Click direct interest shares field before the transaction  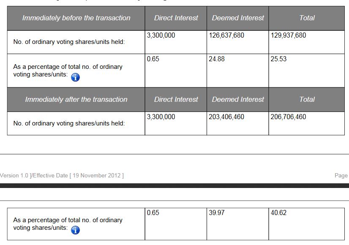click(176, 42)
